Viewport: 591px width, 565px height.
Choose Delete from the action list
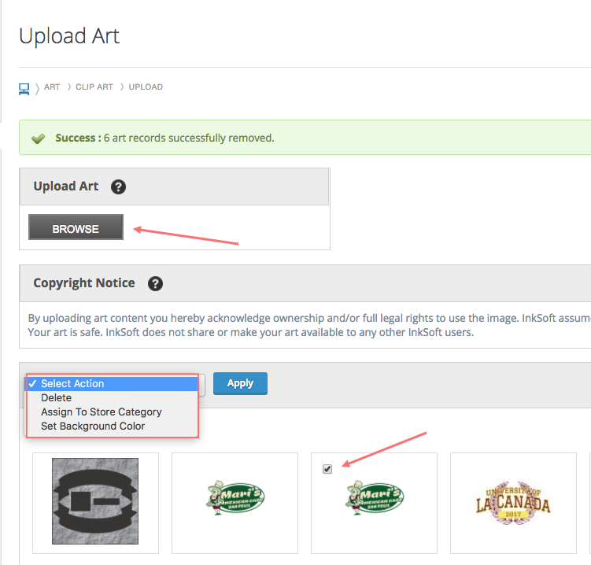point(57,398)
